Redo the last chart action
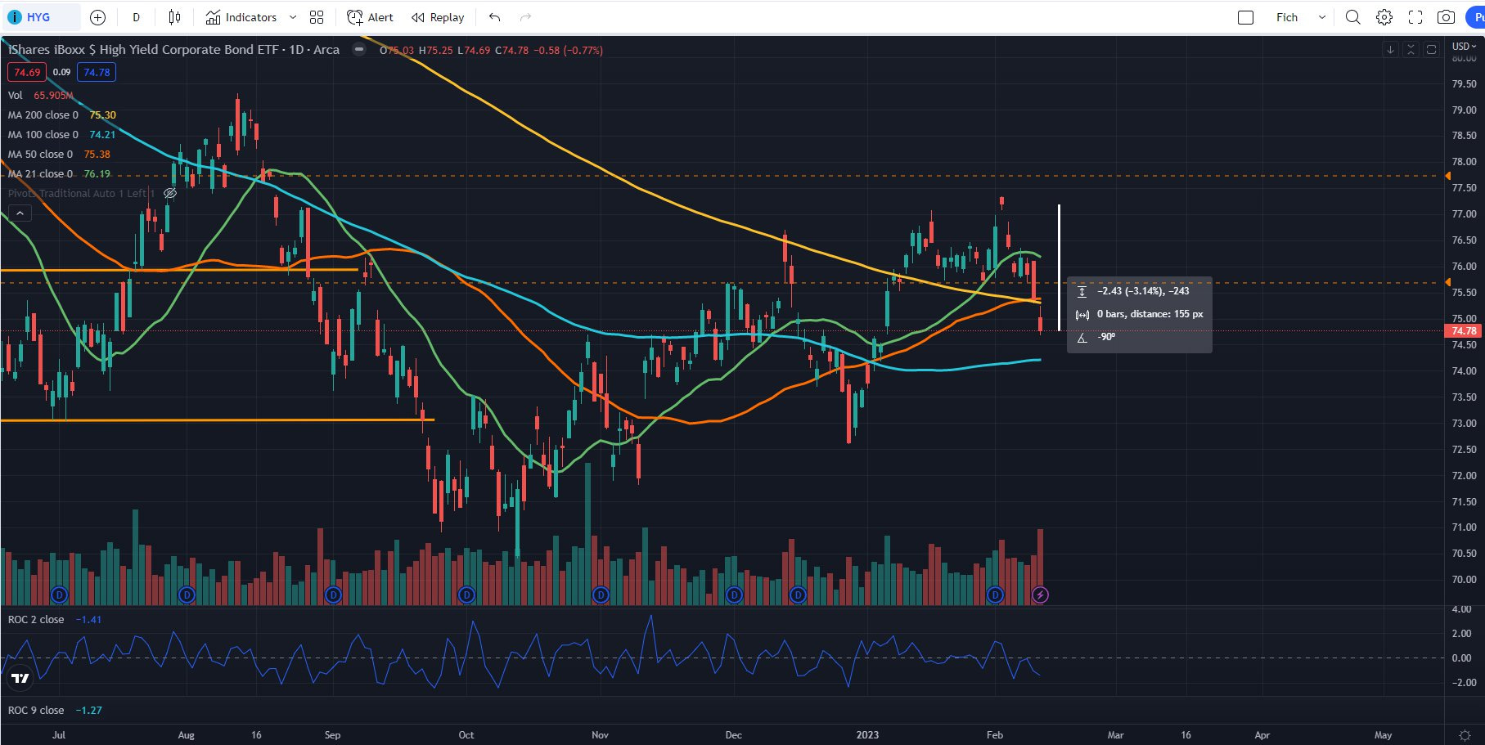 coord(525,17)
